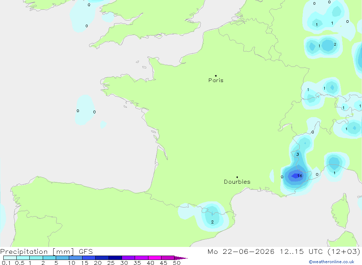Screen dimensions: 362x265
Task: Click the 16 mm precipitation peak value
Action: click(x=300, y=176)
